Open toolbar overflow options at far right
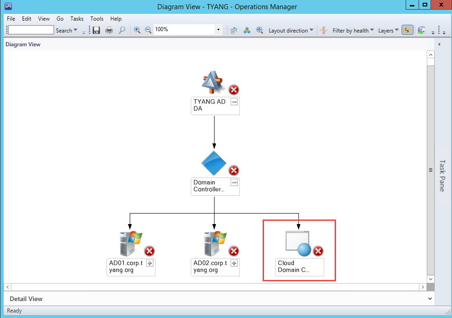The width and height of the screenshot is (452, 318). tap(444, 33)
